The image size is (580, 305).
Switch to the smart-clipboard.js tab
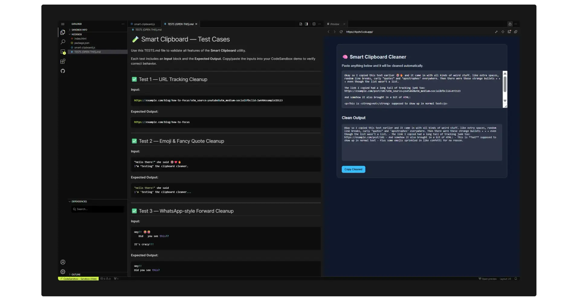click(144, 24)
